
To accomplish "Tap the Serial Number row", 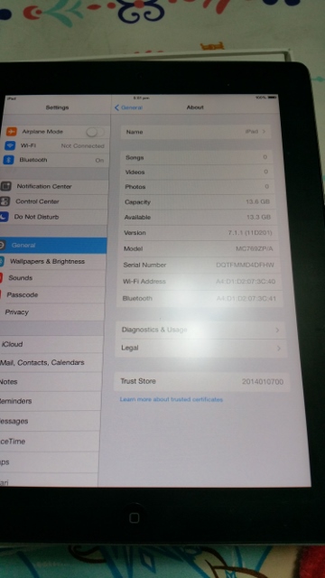I will click(x=199, y=265).
